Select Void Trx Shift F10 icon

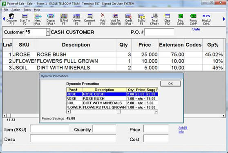116,19
